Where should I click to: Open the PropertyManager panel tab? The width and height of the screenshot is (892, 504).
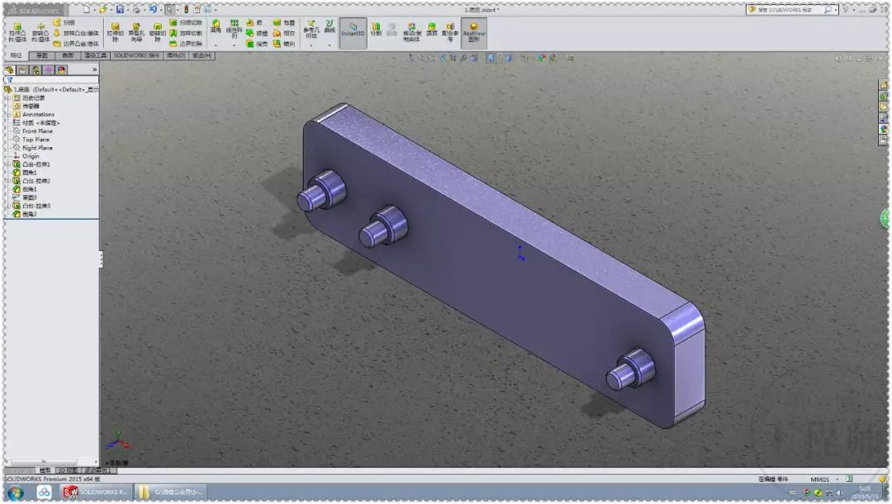[22, 69]
